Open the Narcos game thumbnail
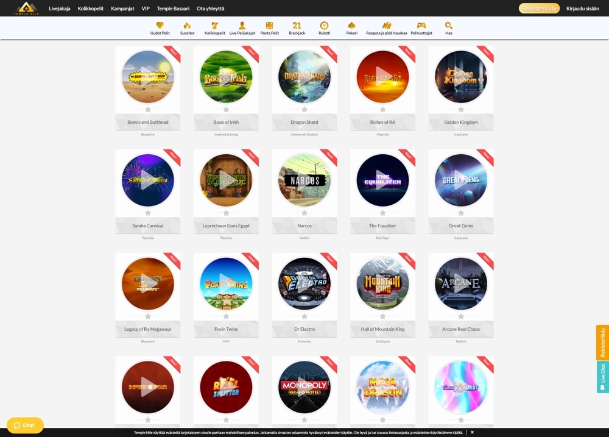 pos(304,180)
